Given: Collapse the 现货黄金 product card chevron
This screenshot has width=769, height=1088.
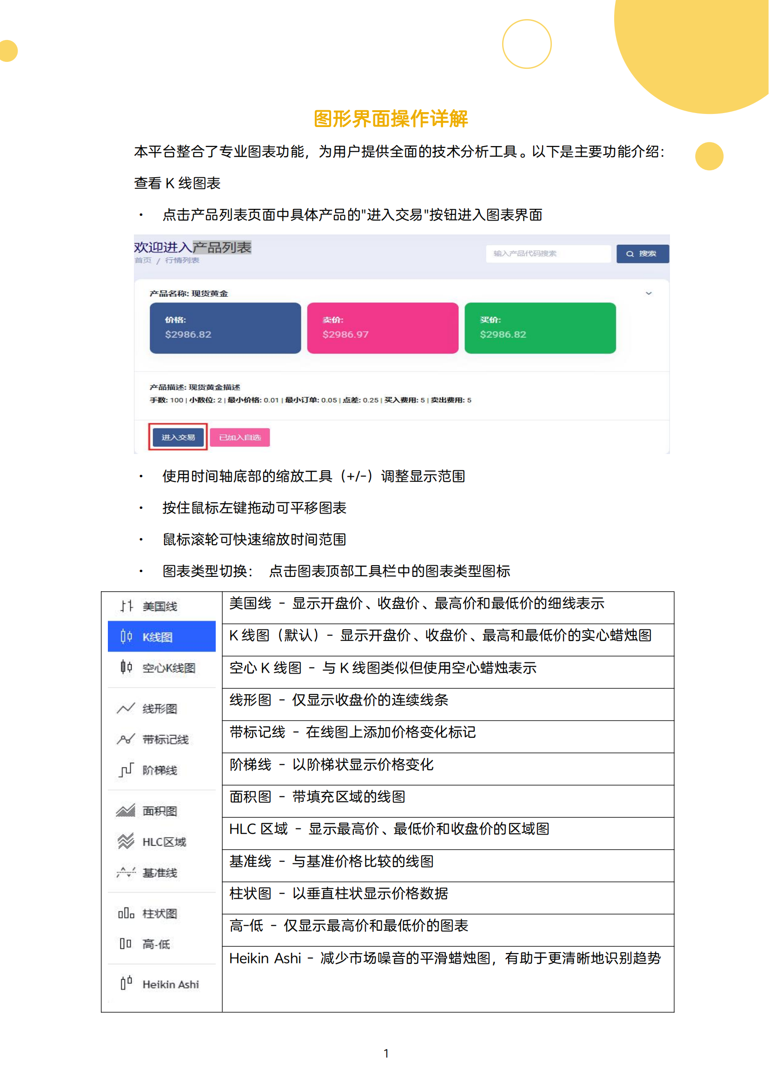Looking at the screenshot, I should point(649,294).
